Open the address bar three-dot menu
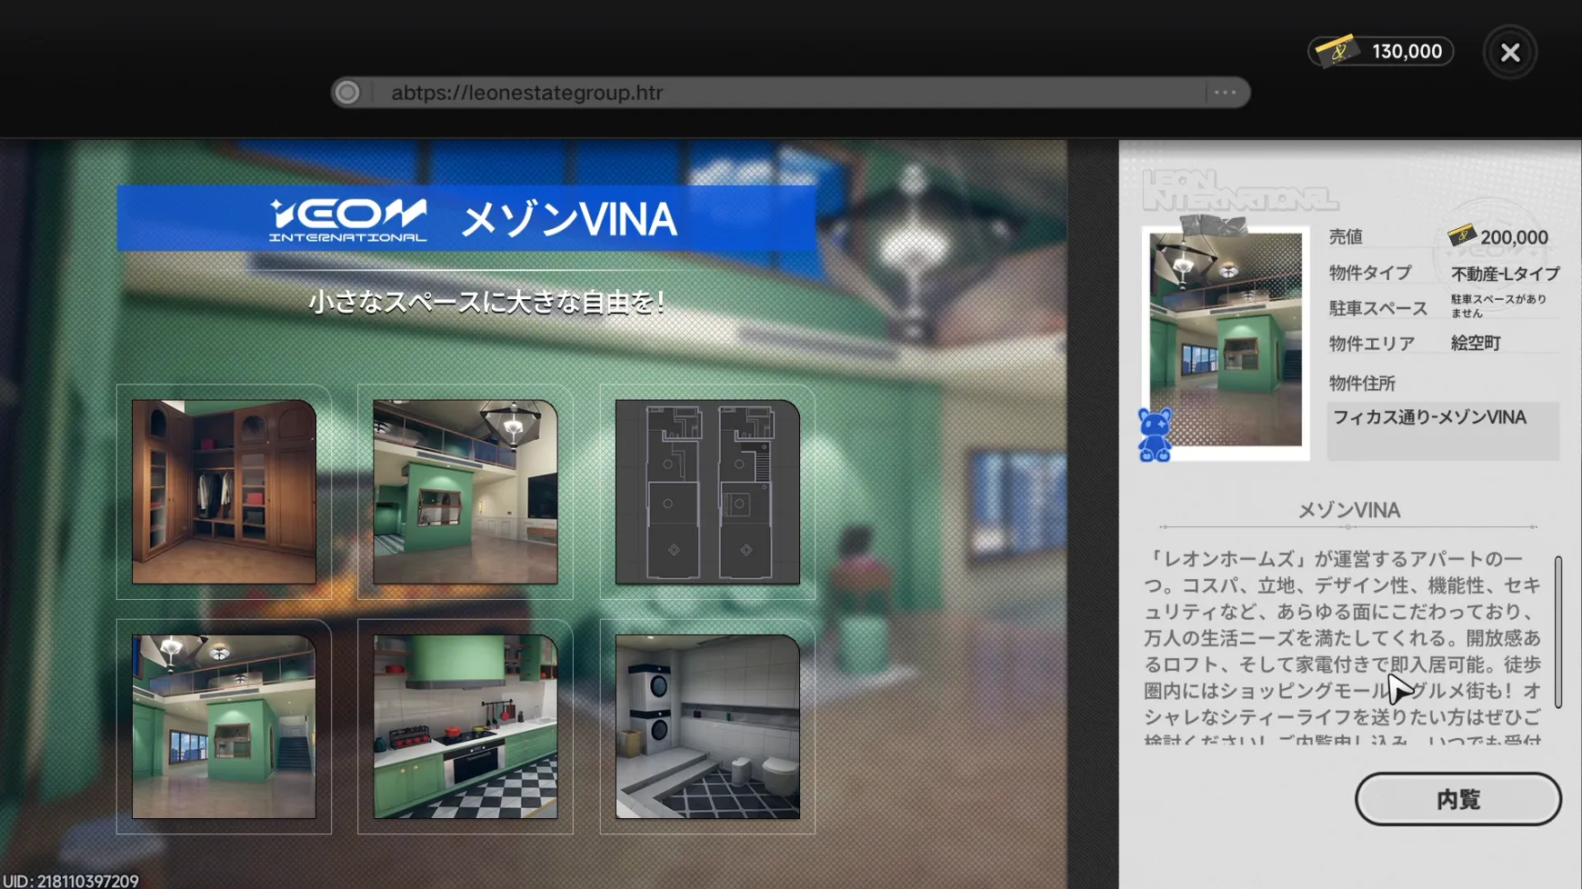This screenshot has height=889, width=1582. coord(1225,93)
